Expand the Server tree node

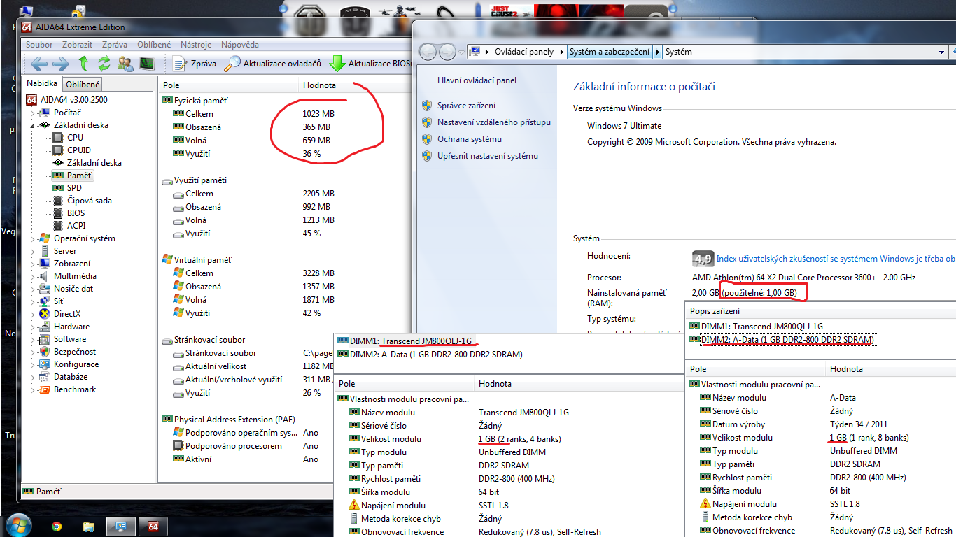[x=32, y=251]
